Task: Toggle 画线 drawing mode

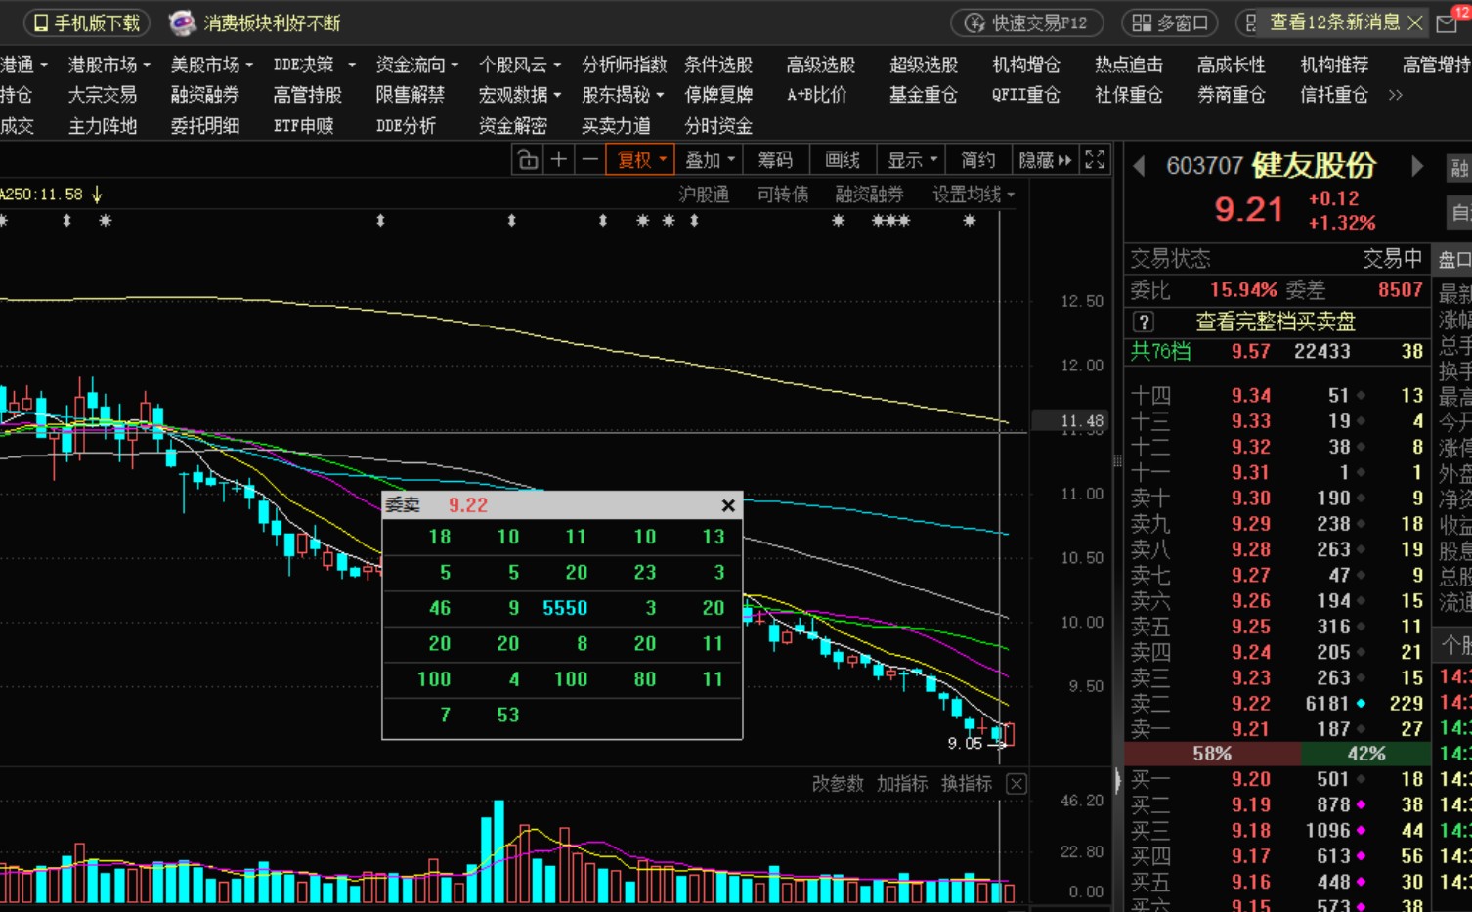Action: pyautogui.click(x=843, y=159)
